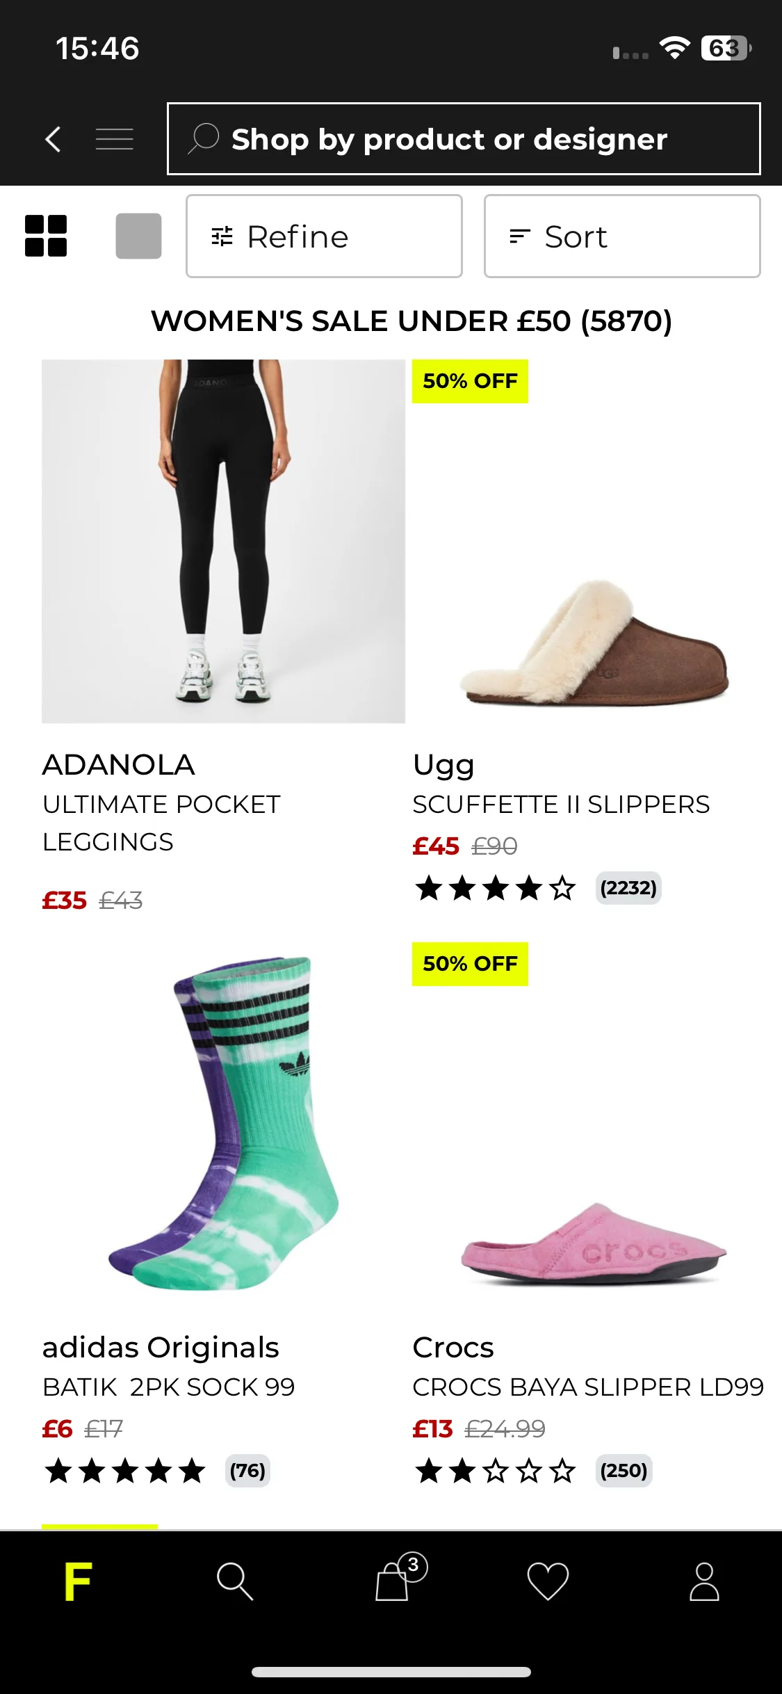Open Adanola Ultimate Pocket Leggings image

click(223, 541)
